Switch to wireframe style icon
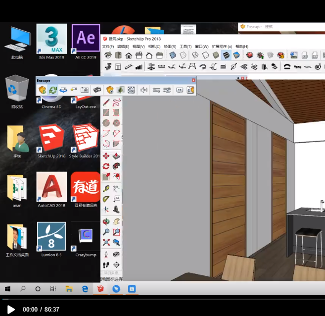The image size is (325, 316). click(195, 55)
